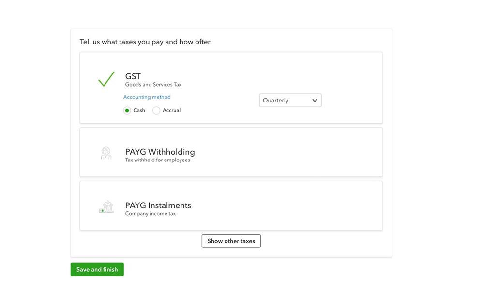Open the Quarterly frequency dropdown

coord(290,101)
